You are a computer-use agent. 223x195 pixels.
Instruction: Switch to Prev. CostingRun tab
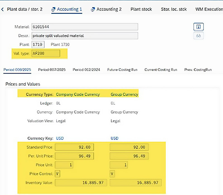click(x=198, y=70)
